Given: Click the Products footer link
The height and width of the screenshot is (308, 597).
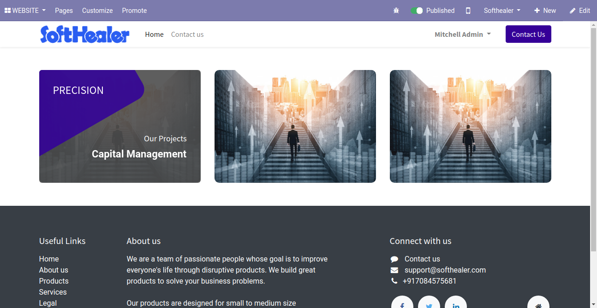Looking at the screenshot, I should tap(54, 281).
